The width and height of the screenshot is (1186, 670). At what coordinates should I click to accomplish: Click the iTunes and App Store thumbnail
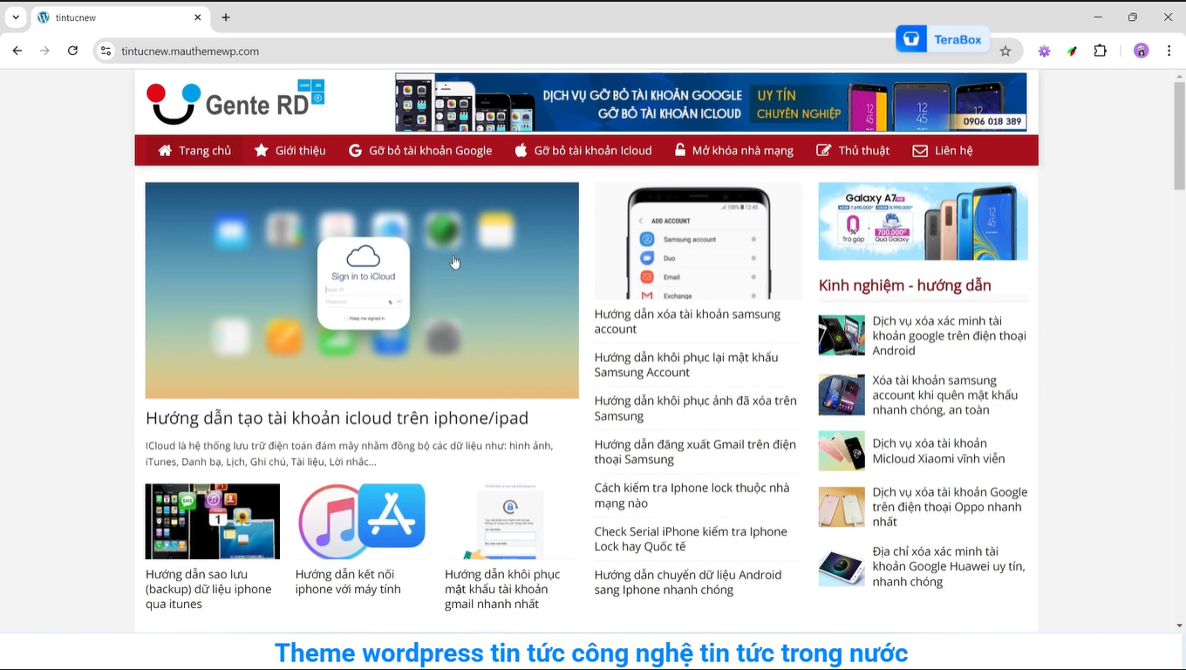362,521
